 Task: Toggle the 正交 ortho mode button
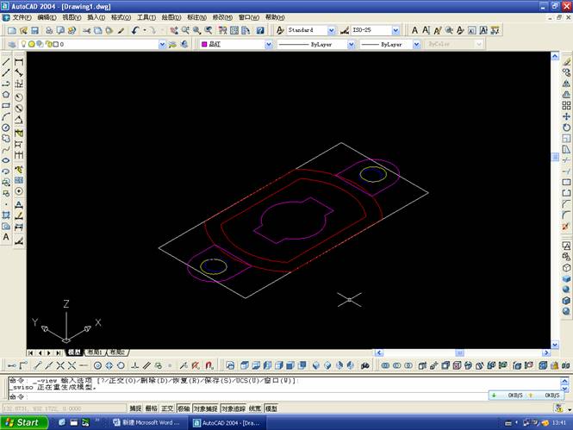coord(167,408)
